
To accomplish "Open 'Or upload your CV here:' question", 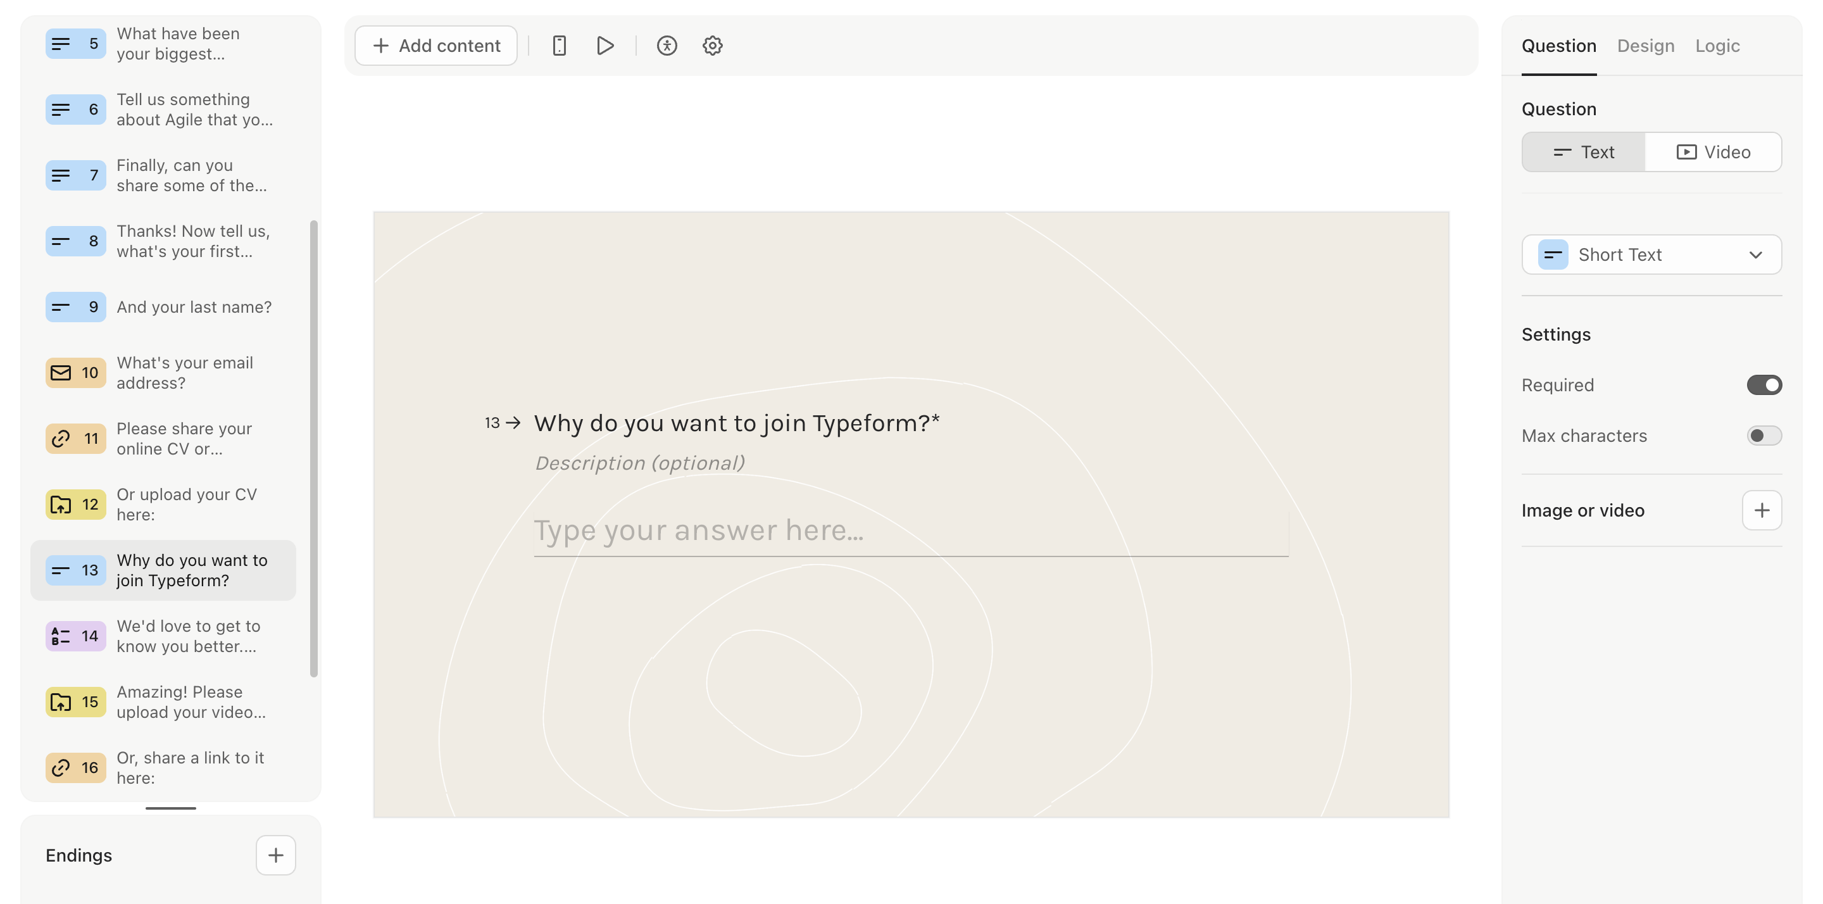I will point(187,505).
